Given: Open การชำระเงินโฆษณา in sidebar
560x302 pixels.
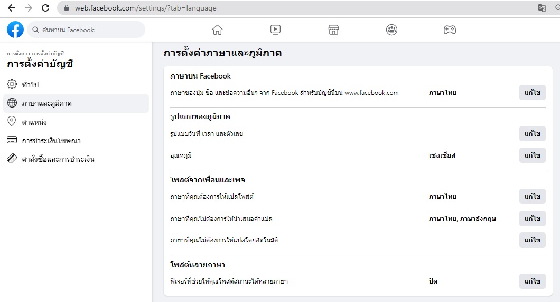Looking at the screenshot, I should click(x=51, y=141).
